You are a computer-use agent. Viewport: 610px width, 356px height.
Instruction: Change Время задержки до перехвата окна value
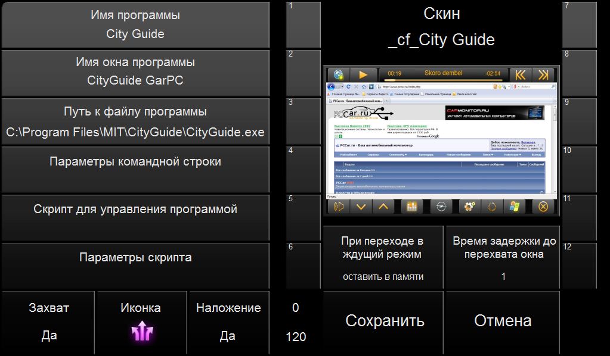[x=503, y=257]
